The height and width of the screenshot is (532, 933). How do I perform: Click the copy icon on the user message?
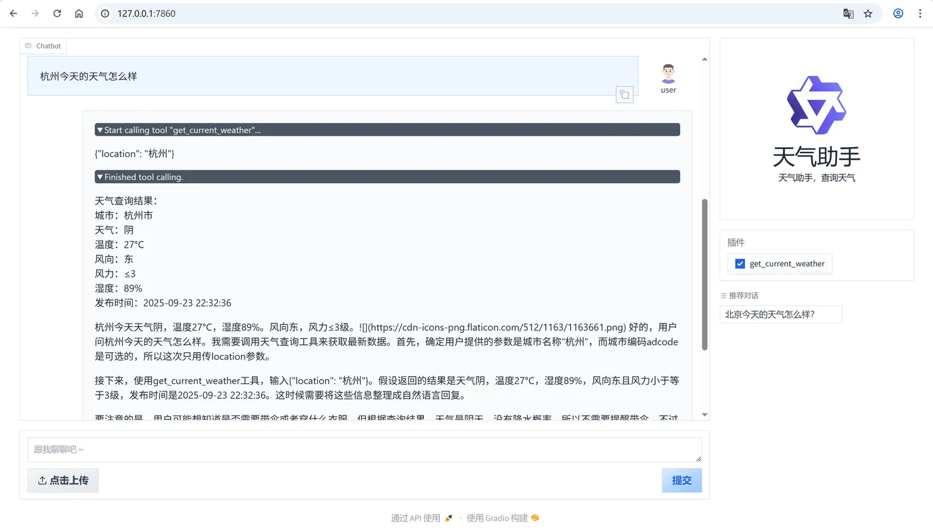[624, 95]
